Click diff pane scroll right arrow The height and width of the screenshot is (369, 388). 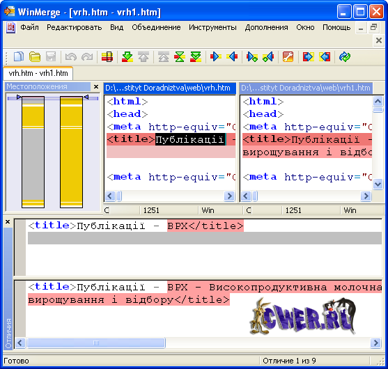coord(375,343)
